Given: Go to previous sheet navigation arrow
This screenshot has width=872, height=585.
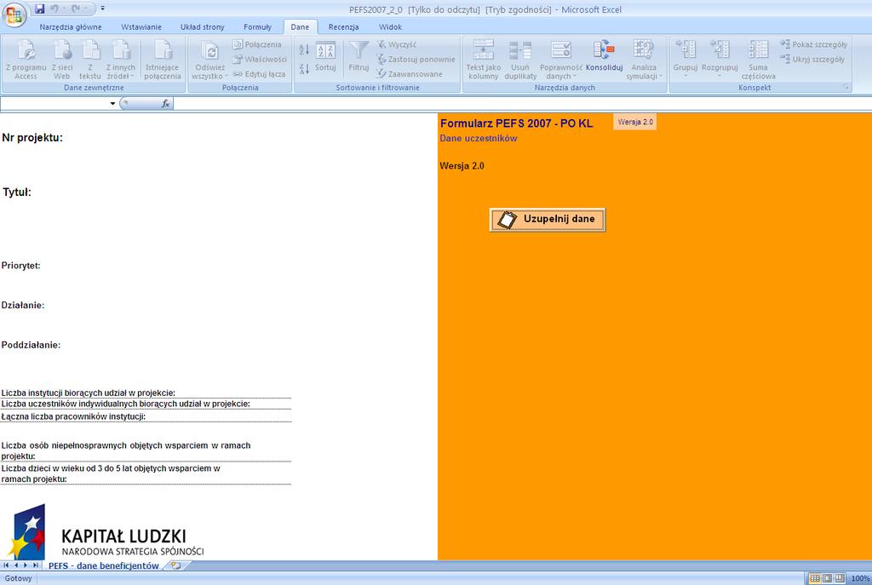Looking at the screenshot, I should 16,565.
